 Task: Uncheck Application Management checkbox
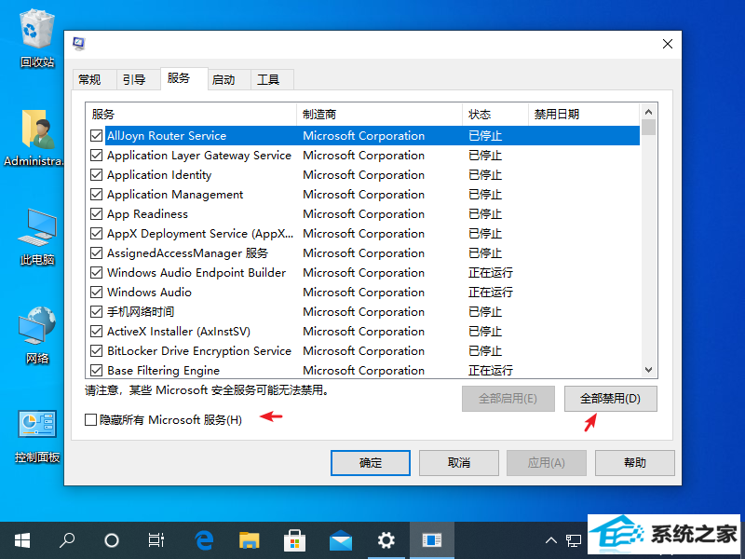(x=97, y=194)
